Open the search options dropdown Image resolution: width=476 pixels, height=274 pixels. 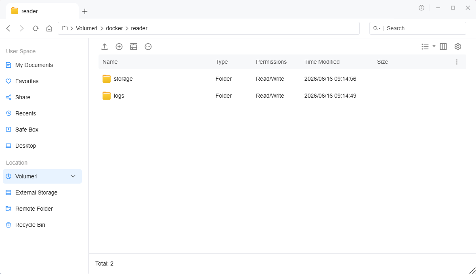click(377, 28)
